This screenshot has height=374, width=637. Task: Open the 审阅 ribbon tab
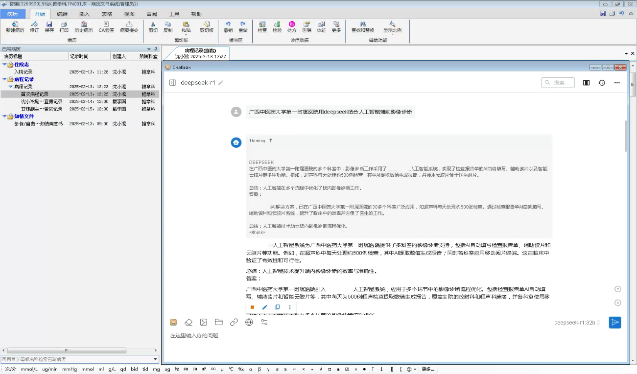pyautogui.click(x=151, y=14)
